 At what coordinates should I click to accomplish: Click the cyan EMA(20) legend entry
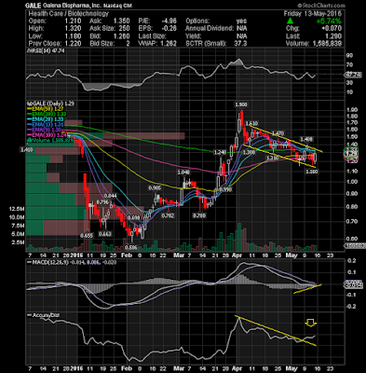(46, 119)
